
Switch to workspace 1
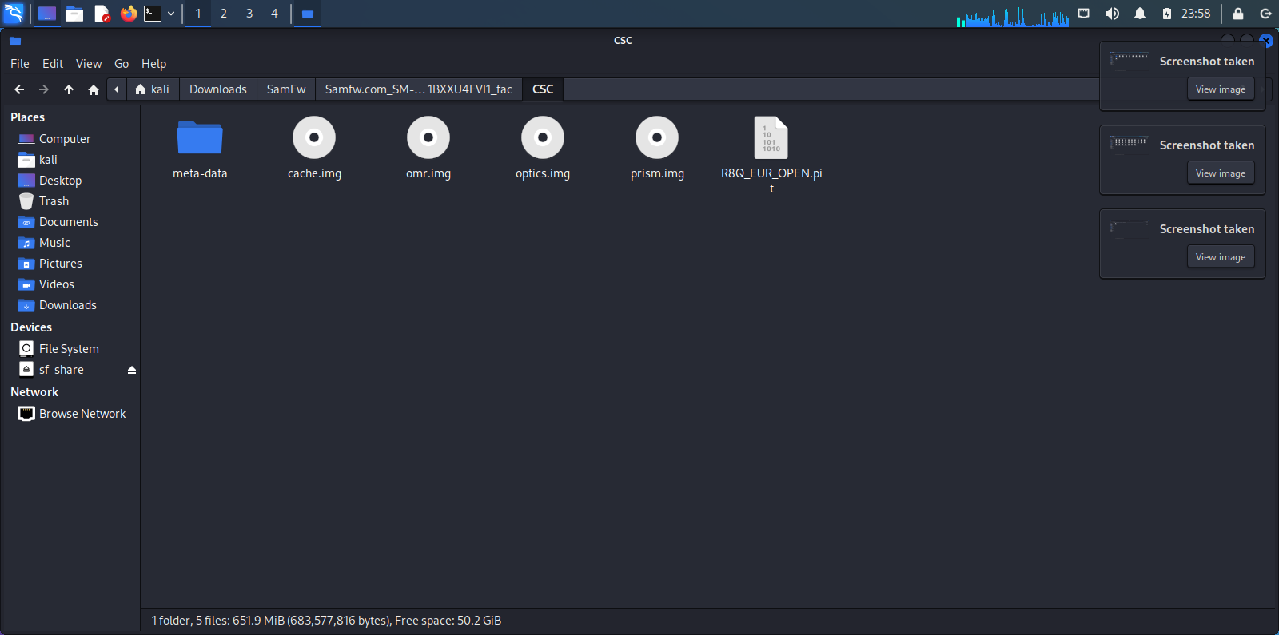coord(198,14)
